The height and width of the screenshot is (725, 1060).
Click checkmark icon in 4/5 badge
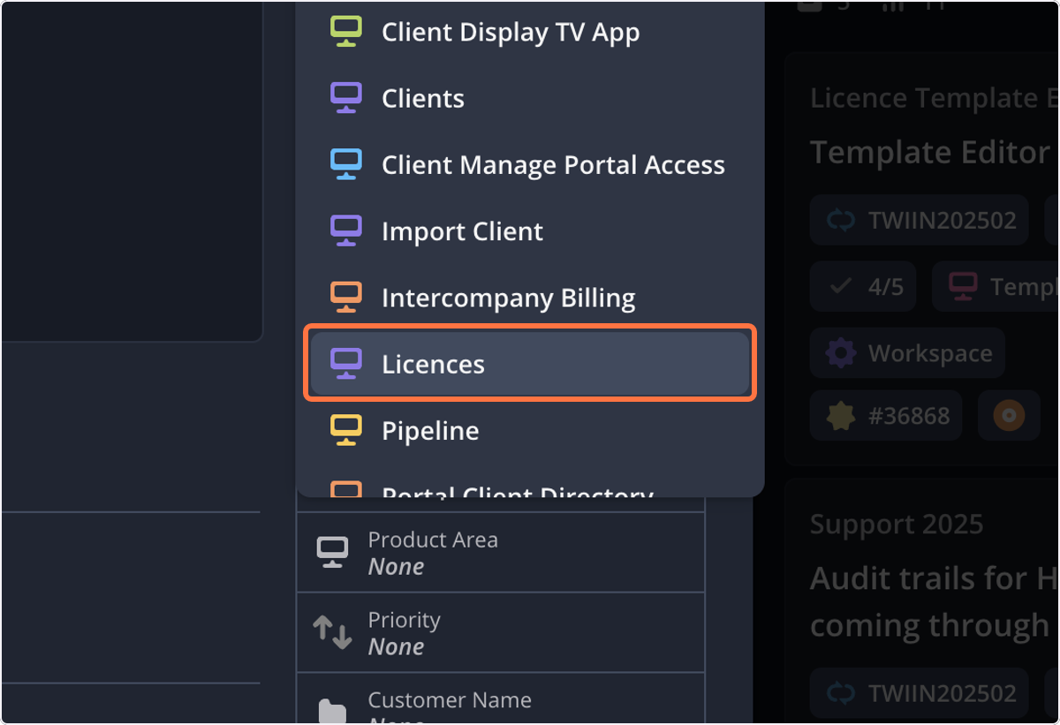(x=841, y=287)
